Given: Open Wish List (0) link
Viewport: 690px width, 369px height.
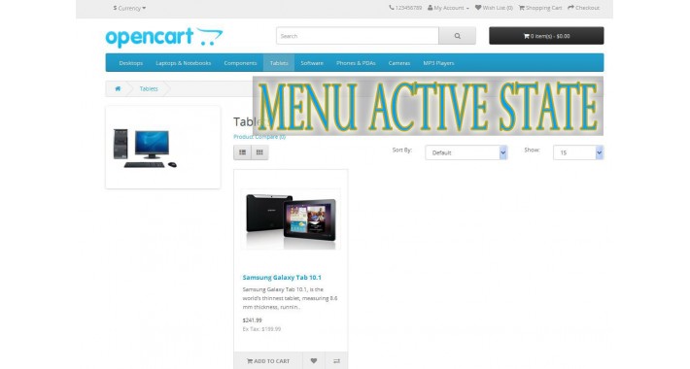Looking at the screenshot, I should pyautogui.click(x=494, y=8).
